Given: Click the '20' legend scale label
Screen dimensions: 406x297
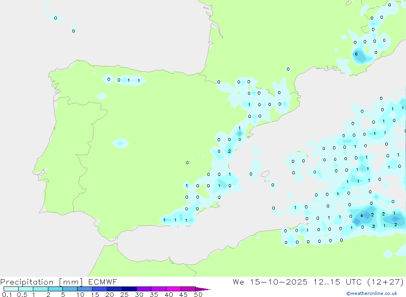Looking at the screenshot, I should pos(110,295).
